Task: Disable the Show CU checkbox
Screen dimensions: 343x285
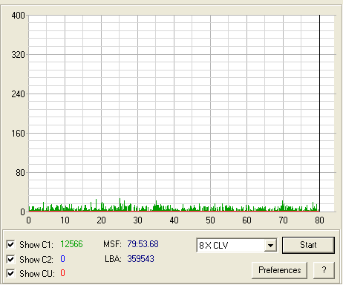Action: 10,274
